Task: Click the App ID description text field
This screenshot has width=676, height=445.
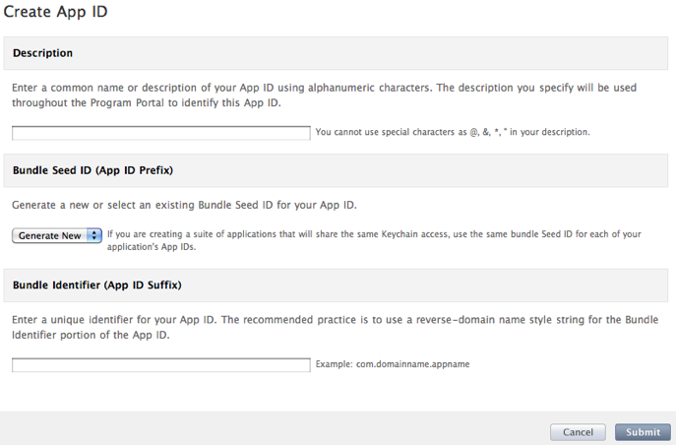Action: pos(160,133)
